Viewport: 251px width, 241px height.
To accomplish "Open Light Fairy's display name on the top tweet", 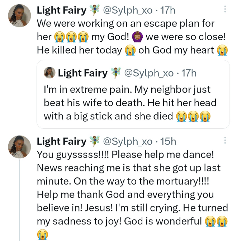I will 62,10.
